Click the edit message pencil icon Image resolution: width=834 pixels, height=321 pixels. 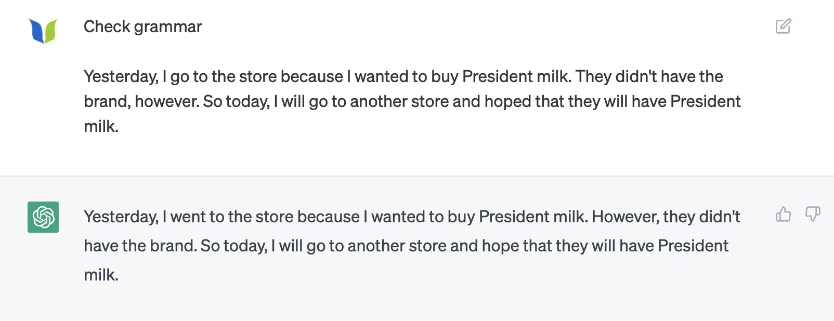pos(783,26)
